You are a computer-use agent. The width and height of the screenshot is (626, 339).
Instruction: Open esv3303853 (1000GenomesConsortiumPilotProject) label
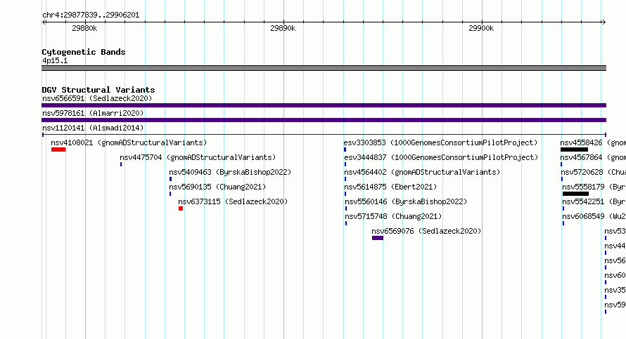pyautogui.click(x=441, y=142)
